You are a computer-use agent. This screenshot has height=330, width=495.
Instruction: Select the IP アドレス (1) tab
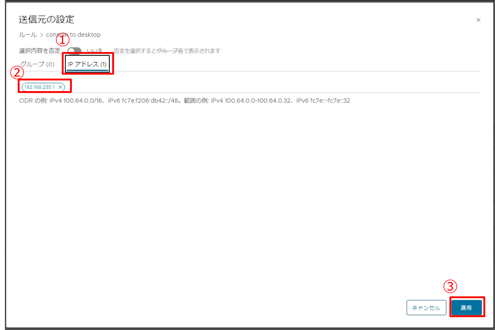click(87, 64)
